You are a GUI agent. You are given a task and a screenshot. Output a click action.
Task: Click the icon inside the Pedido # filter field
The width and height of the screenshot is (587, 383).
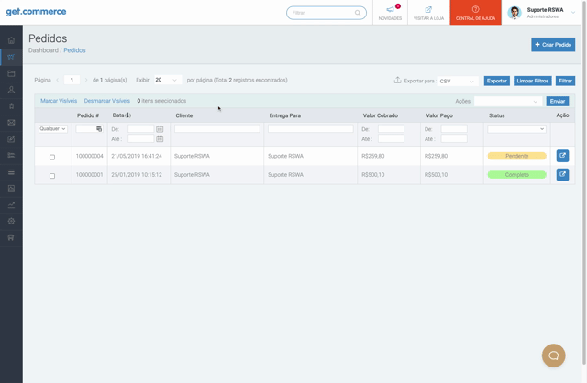click(99, 128)
